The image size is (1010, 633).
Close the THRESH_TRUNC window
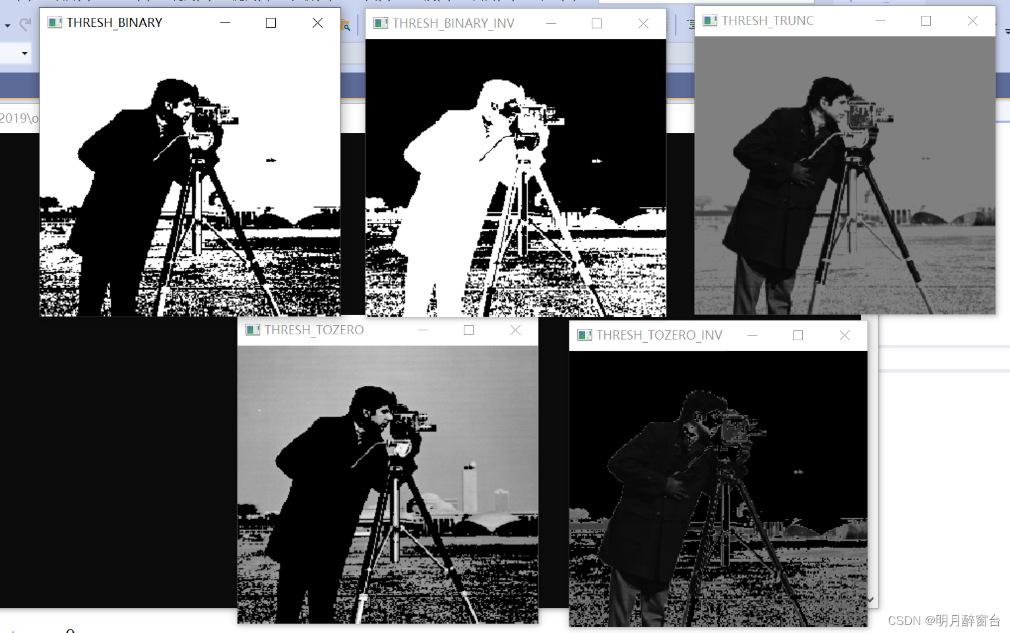(x=972, y=21)
